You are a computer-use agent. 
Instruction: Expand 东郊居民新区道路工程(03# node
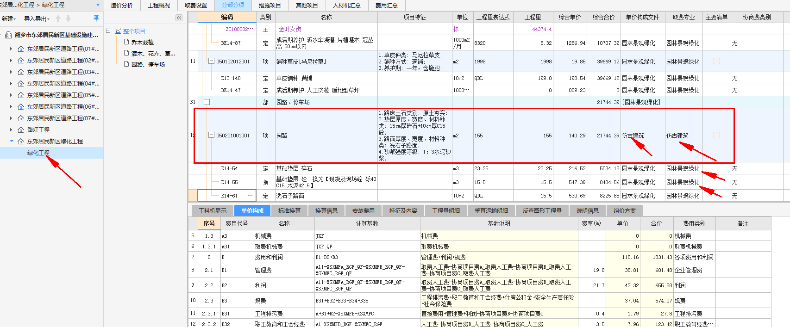pyautogui.click(x=11, y=72)
